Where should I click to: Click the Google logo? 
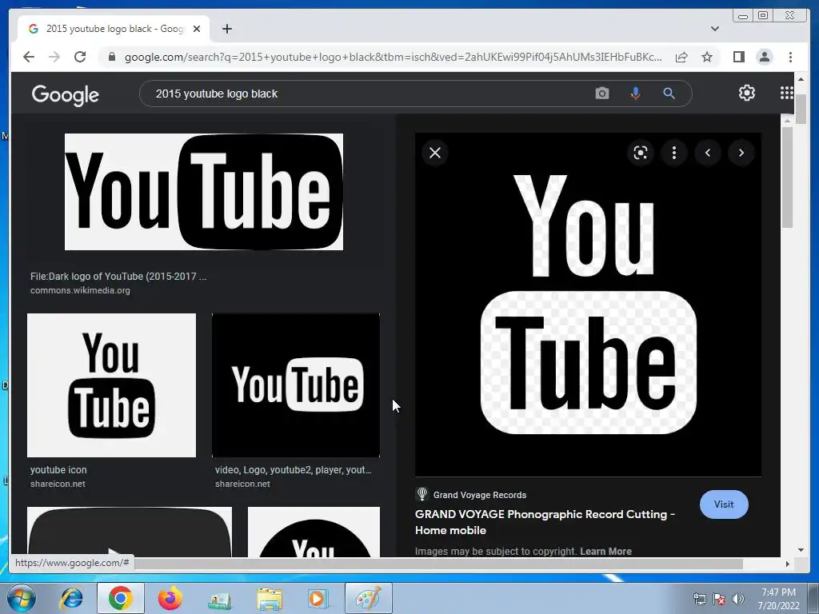66,95
